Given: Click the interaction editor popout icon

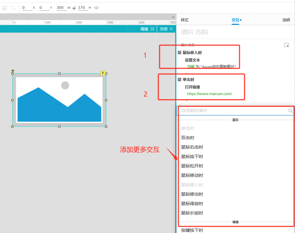Looking at the screenshot, I should click(x=286, y=45).
